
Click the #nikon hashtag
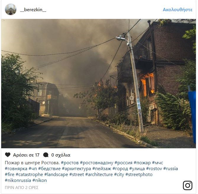coord(40,180)
